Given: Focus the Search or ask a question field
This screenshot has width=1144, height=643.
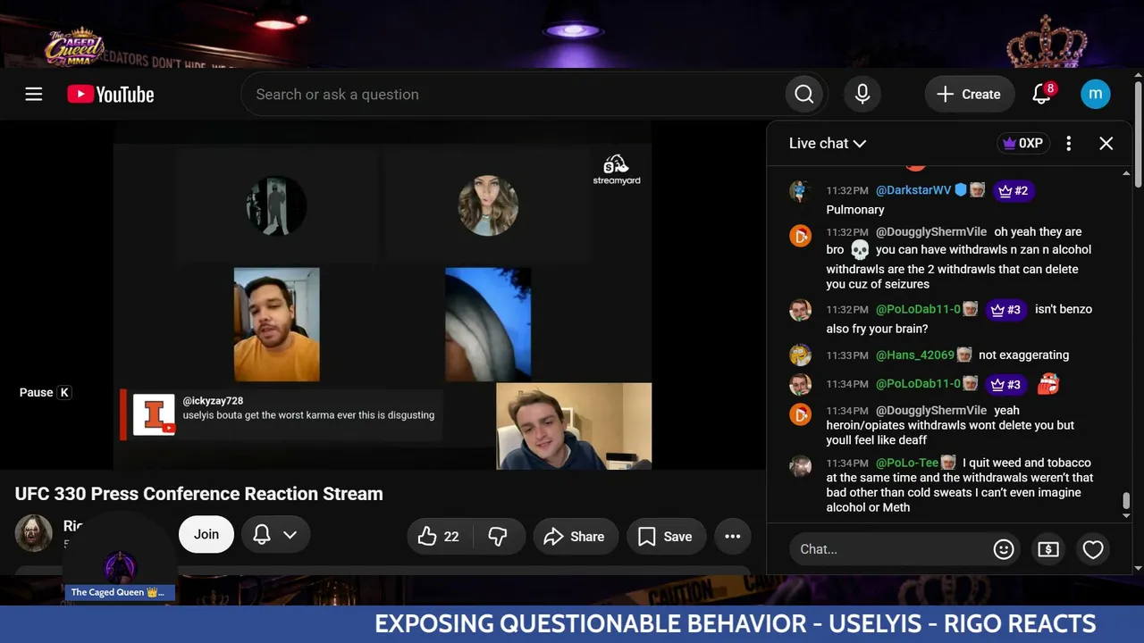Looking at the screenshot, I should click(514, 95).
